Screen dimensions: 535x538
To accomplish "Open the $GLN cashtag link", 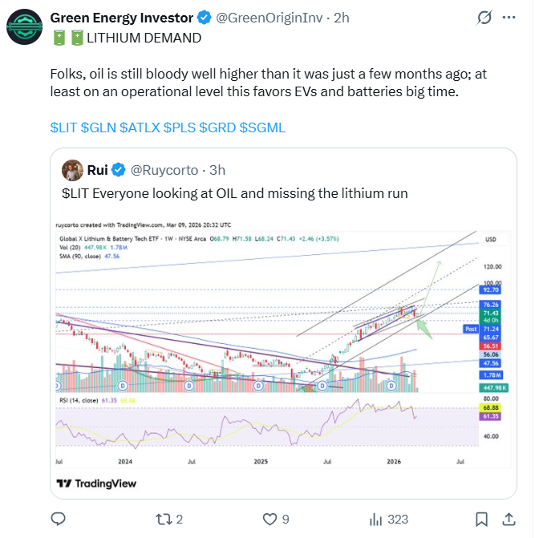I will [98, 127].
